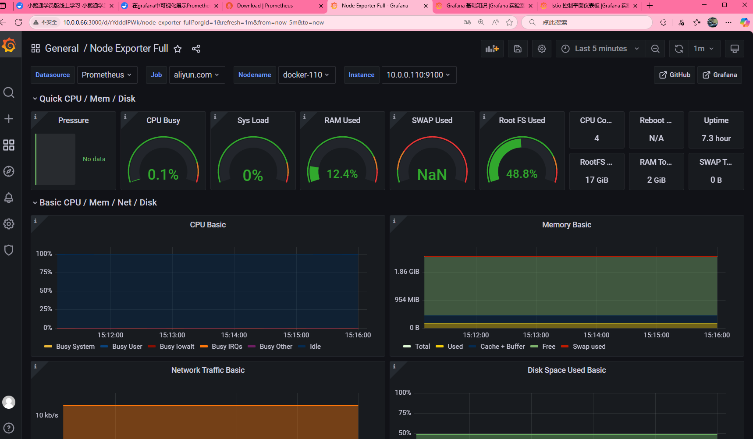
Task: Switch to Istio control plane dashboard tab
Action: [x=589, y=6]
